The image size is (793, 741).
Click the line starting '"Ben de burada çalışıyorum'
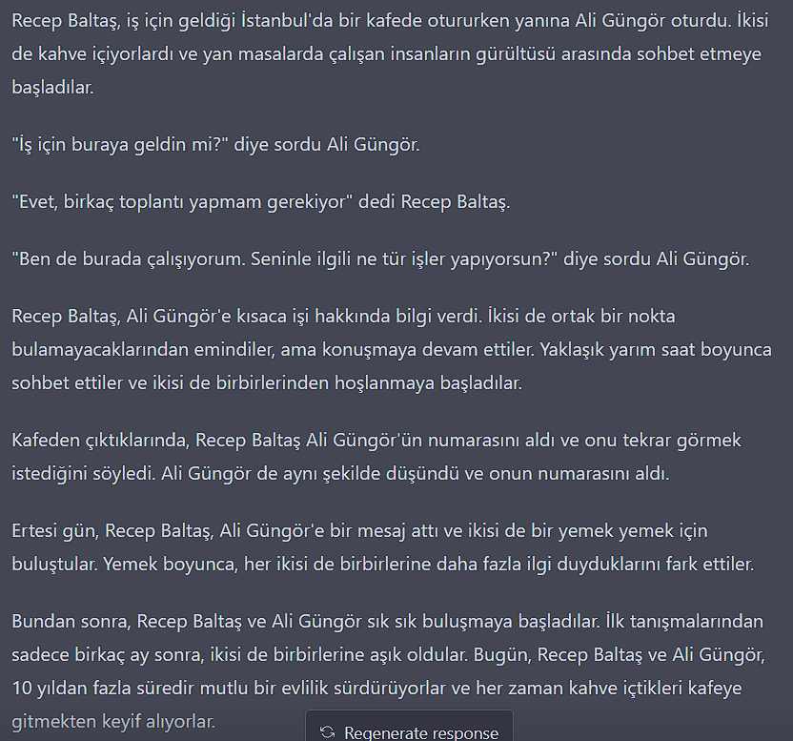pyautogui.click(x=380, y=258)
